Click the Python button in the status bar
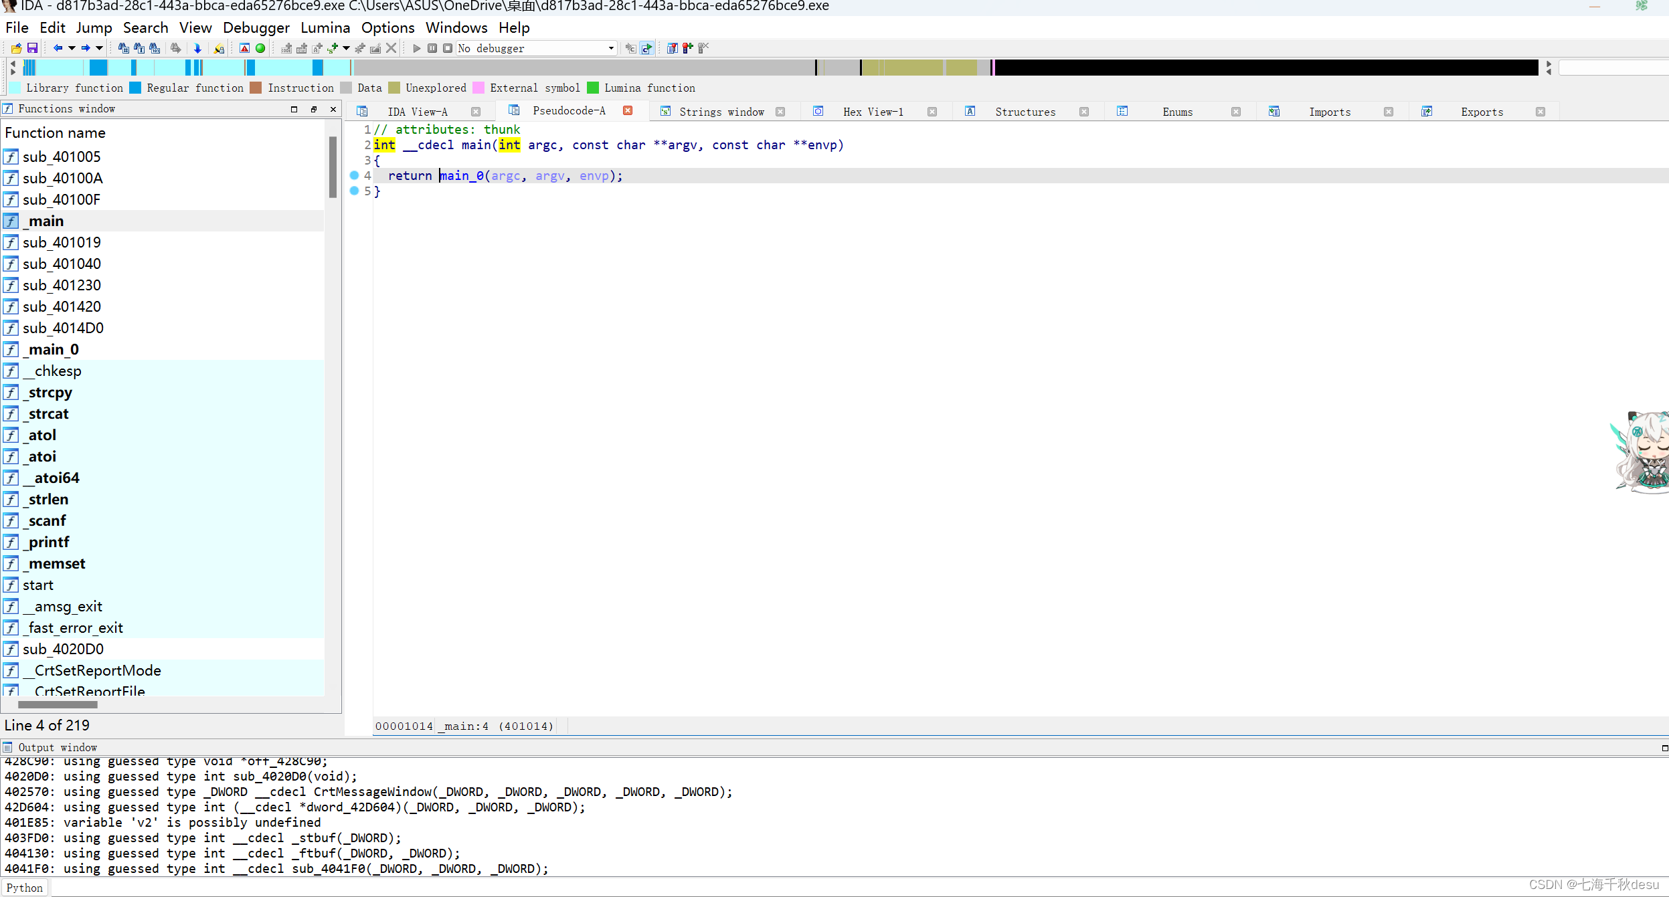1669x897 pixels. (x=24, y=887)
